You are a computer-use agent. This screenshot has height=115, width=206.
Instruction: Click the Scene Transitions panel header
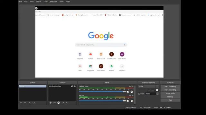[x=148, y=83]
